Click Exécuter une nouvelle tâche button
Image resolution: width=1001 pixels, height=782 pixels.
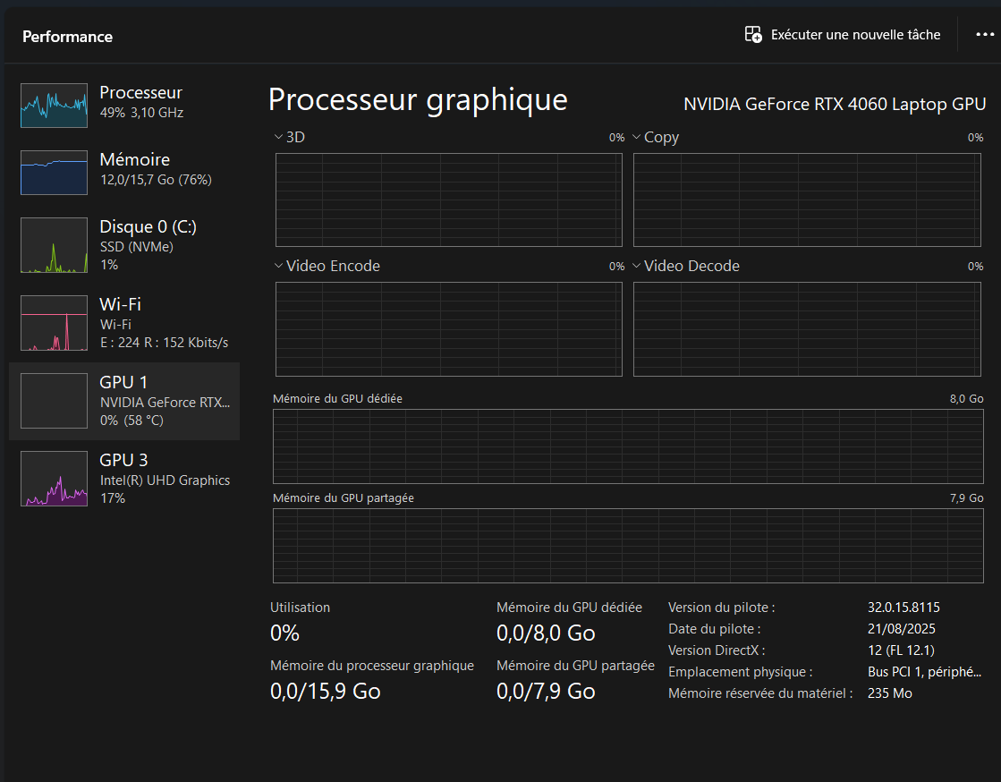(855, 35)
